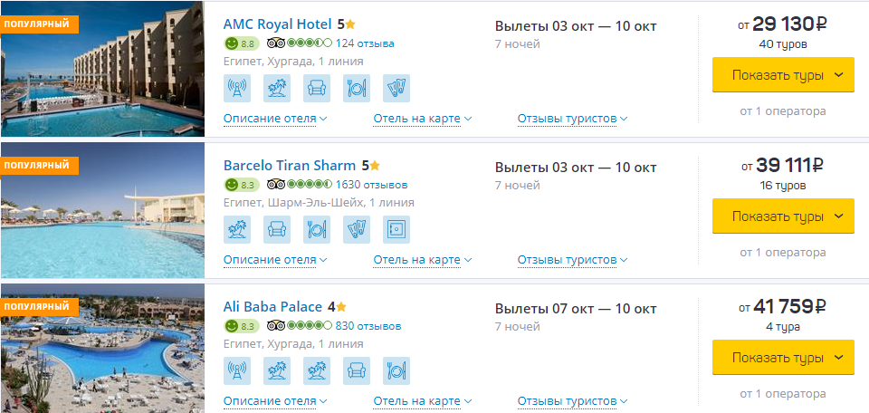Expand 'Показать туры' for Barcelo Tiran Sharm
Screen dimensions: 869x413
pyautogui.click(x=783, y=216)
